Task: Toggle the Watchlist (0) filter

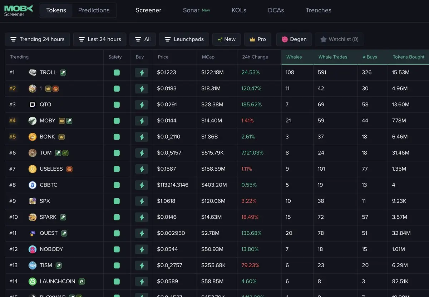Action: (339, 39)
